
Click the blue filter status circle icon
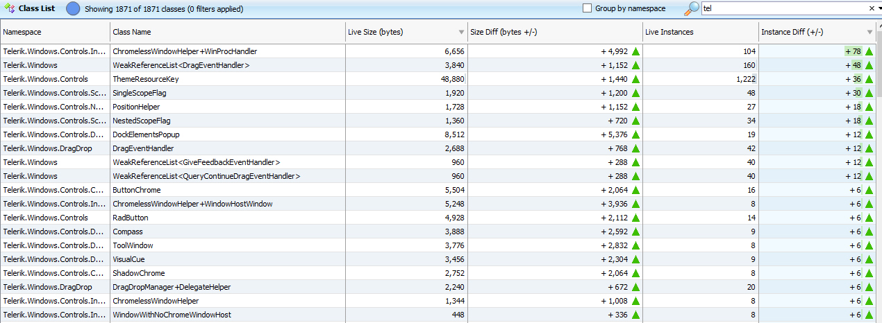73,8
